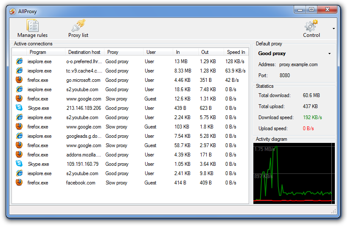348x226 pixels.
Task: Select the addons.mozilla connection row
Action: tap(84, 155)
